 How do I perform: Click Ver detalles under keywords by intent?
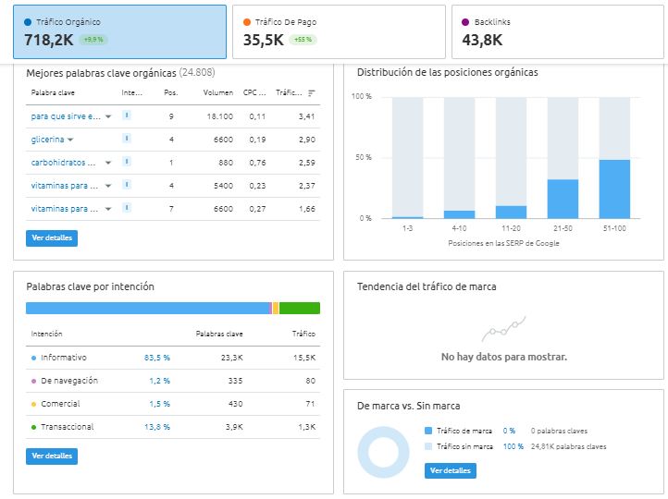click(52, 456)
